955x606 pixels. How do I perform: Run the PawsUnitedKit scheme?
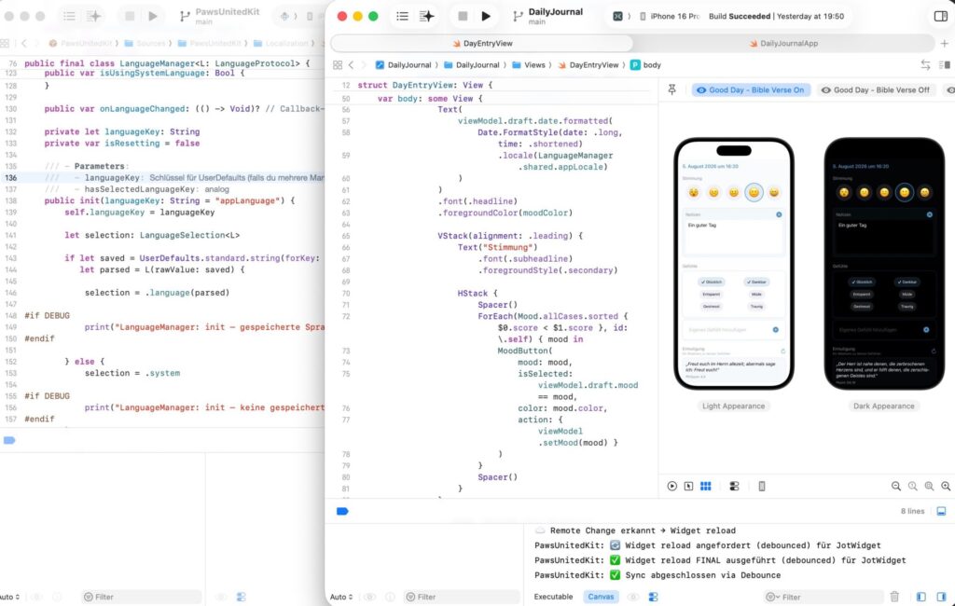[152, 17]
